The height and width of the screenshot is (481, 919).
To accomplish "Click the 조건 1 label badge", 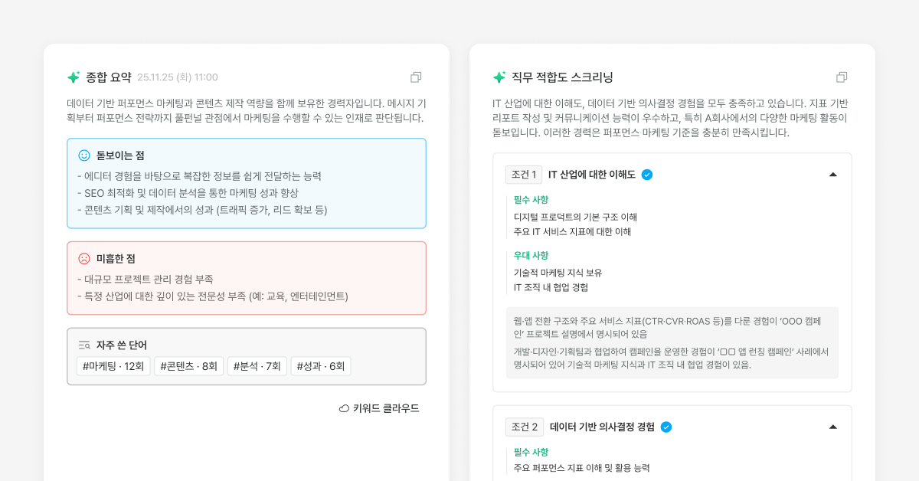I will [x=523, y=175].
